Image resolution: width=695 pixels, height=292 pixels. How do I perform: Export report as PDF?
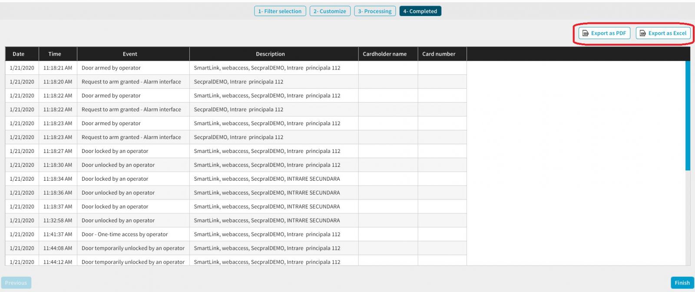point(604,33)
